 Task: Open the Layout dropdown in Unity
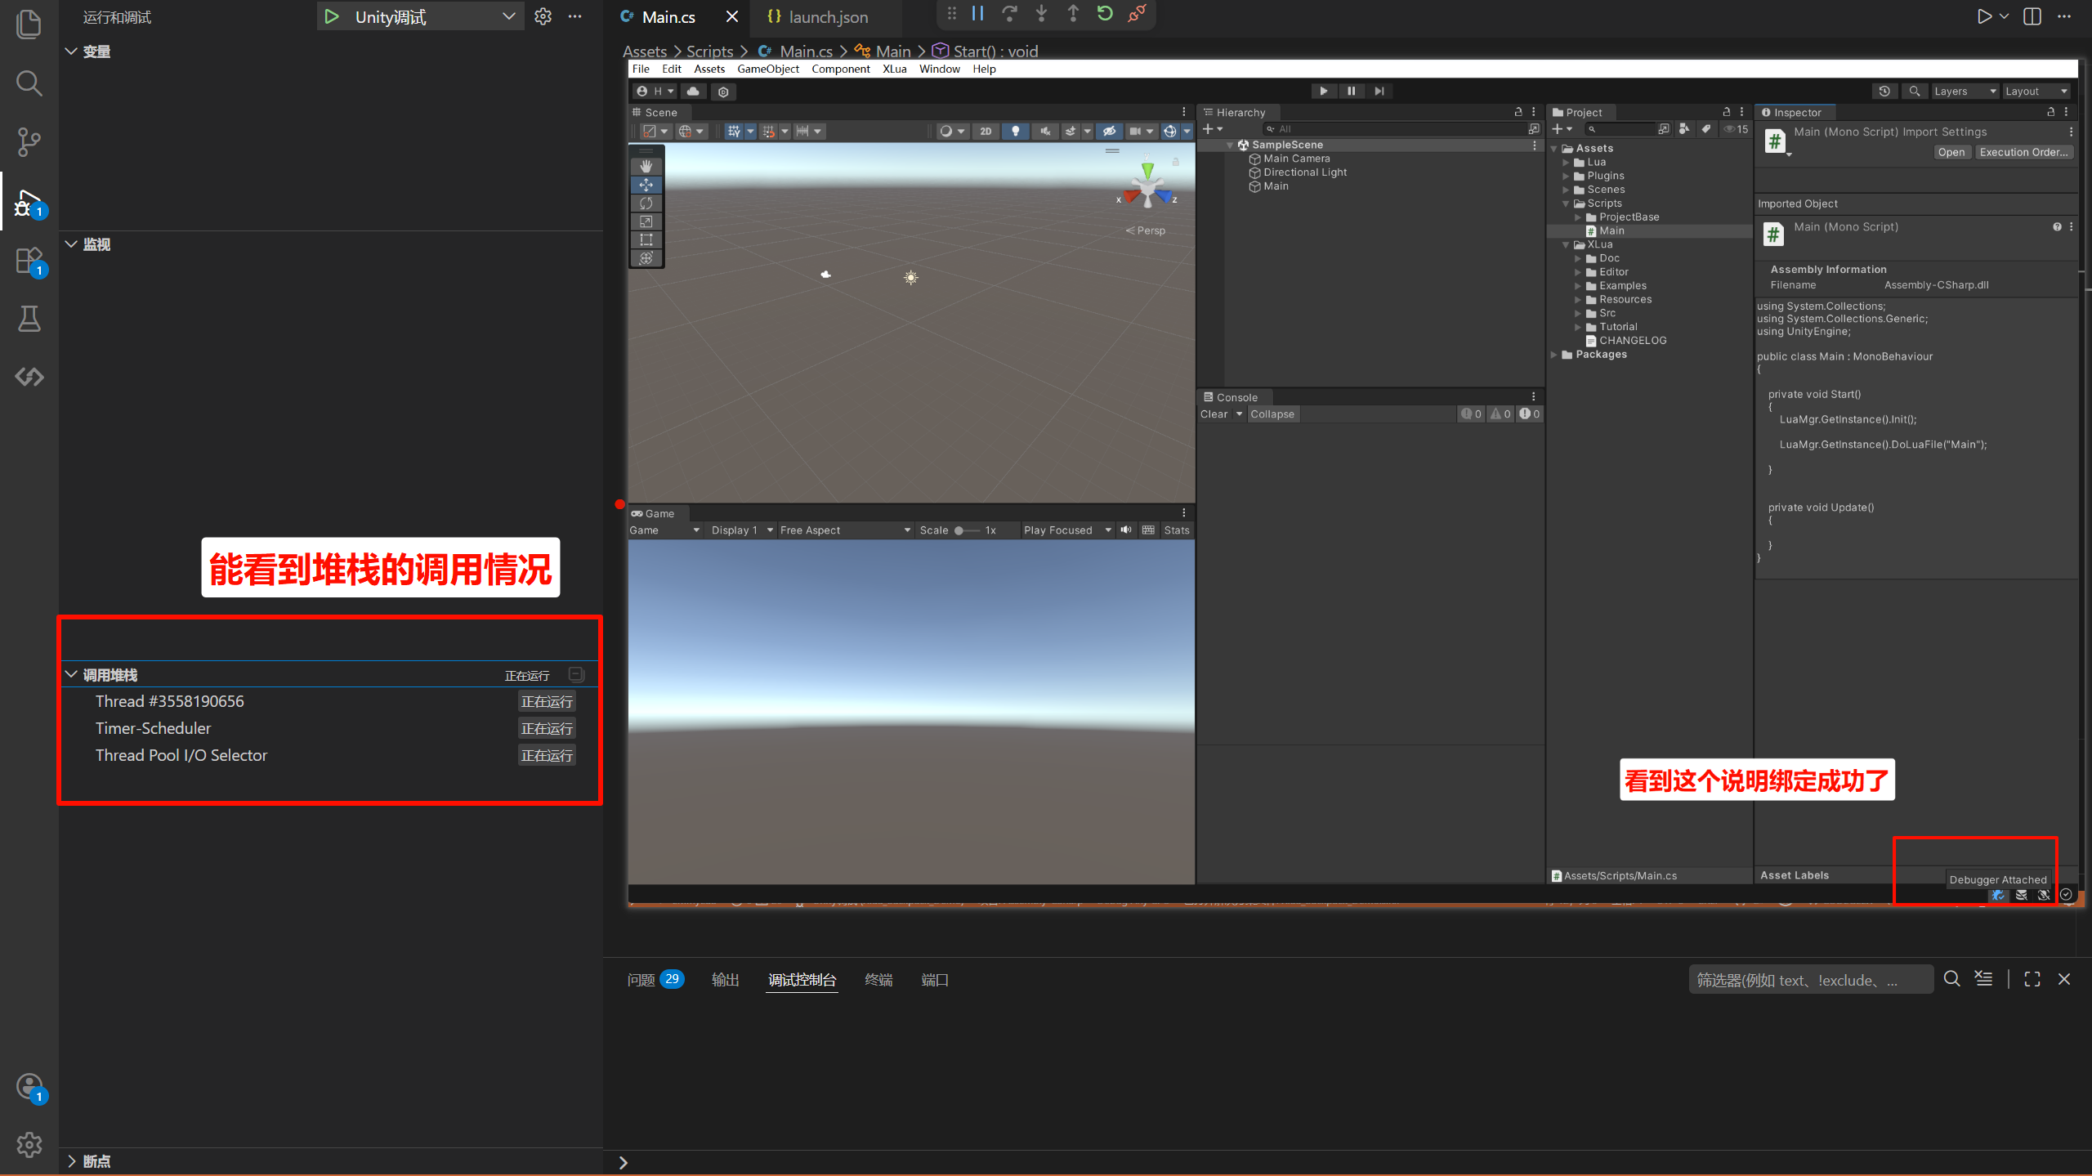click(x=2036, y=92)
